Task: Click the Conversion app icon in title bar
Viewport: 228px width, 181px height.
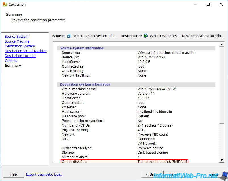Action: click(x=5, y=4)
